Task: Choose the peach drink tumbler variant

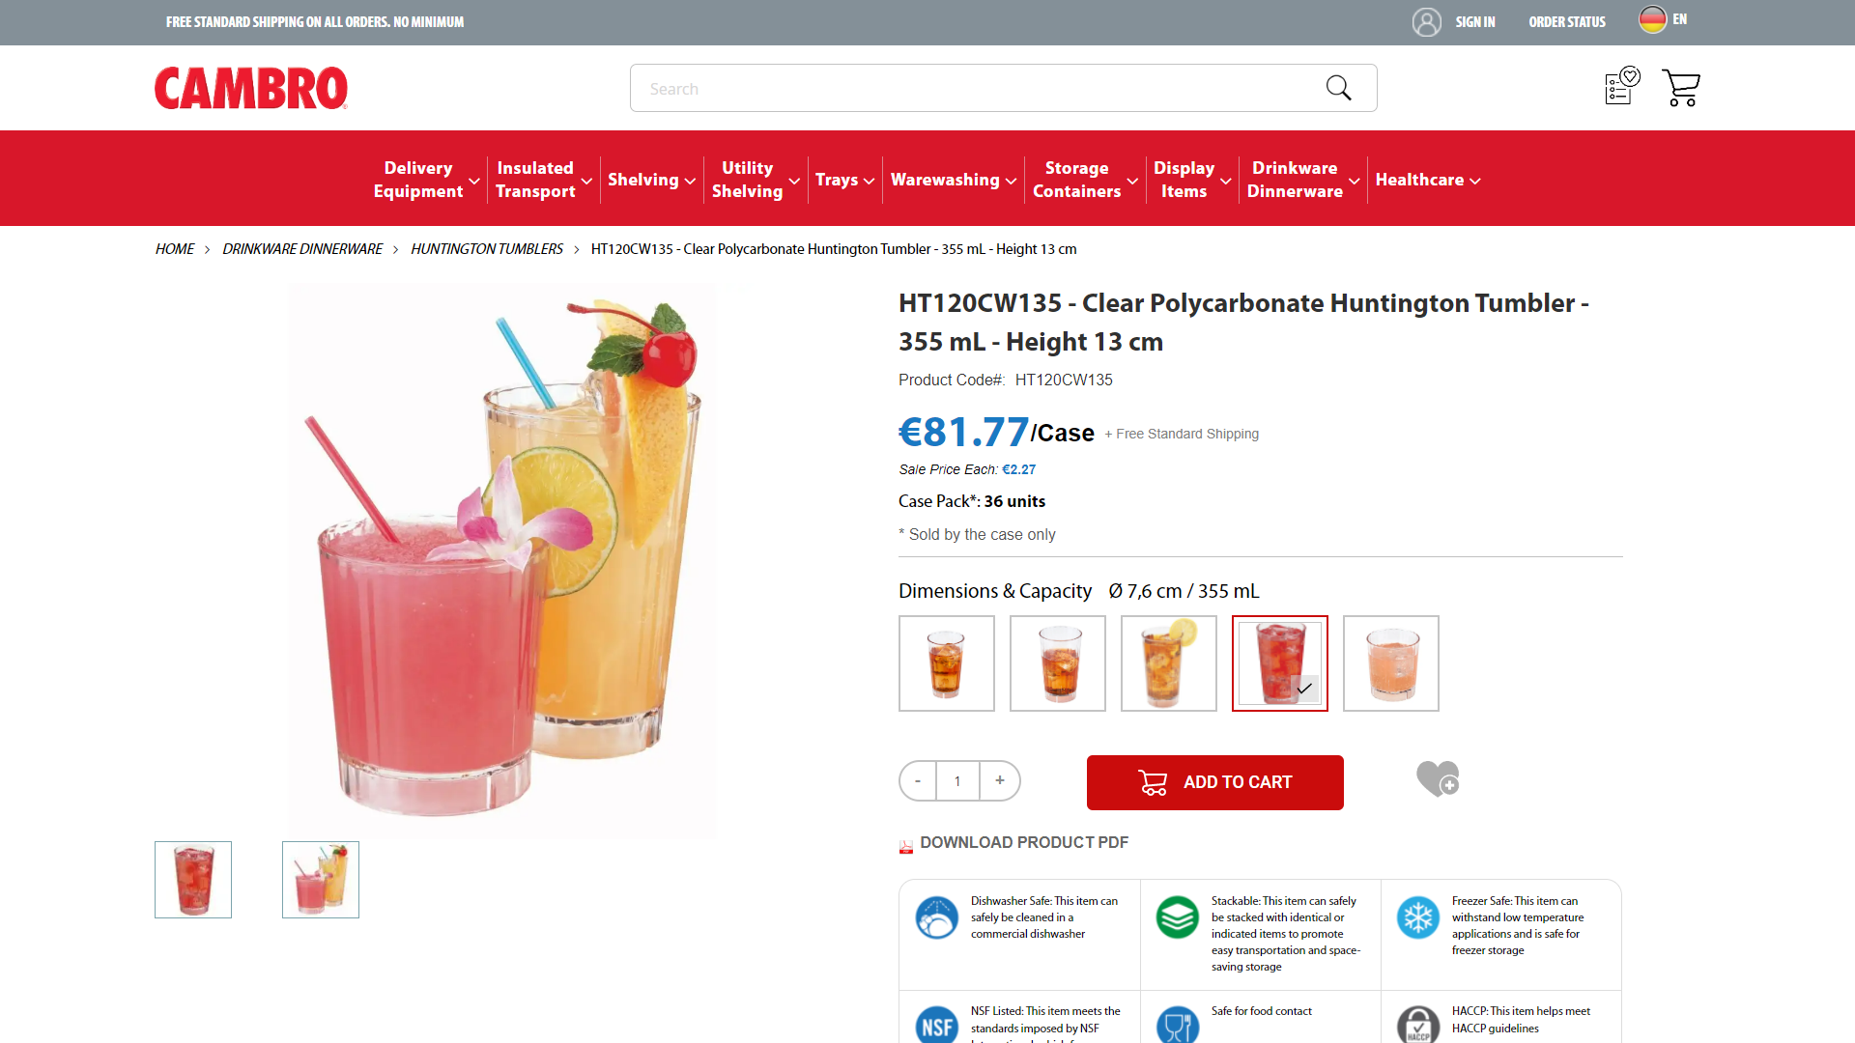Action: pos(1390,663)
